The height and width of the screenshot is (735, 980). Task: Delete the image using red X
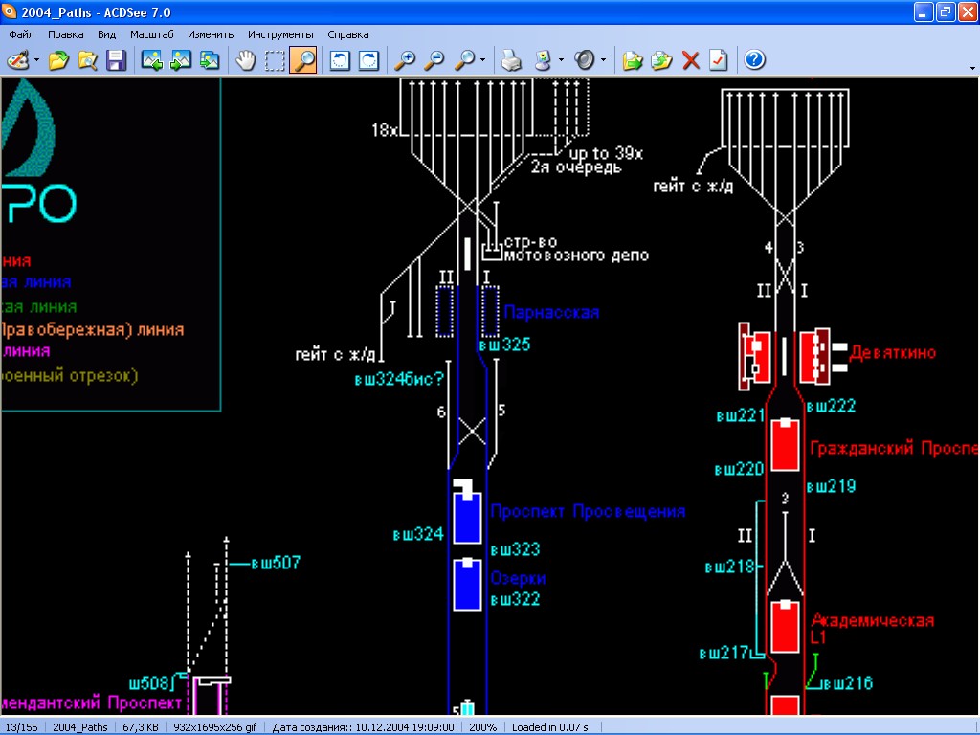point(690,60)
